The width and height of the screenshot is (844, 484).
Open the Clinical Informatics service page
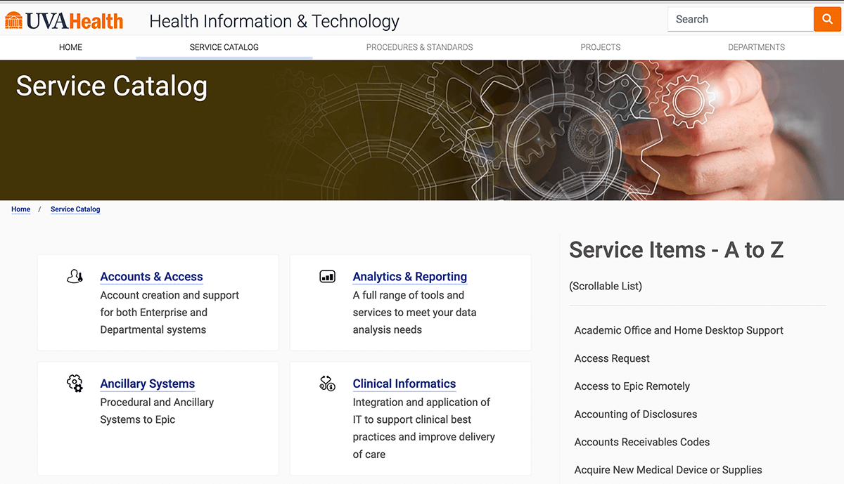[x=404, y=384]
